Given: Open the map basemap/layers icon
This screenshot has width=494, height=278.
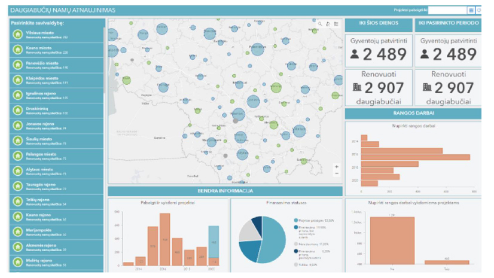Looking at the screenshot, I should pos(328,24).
